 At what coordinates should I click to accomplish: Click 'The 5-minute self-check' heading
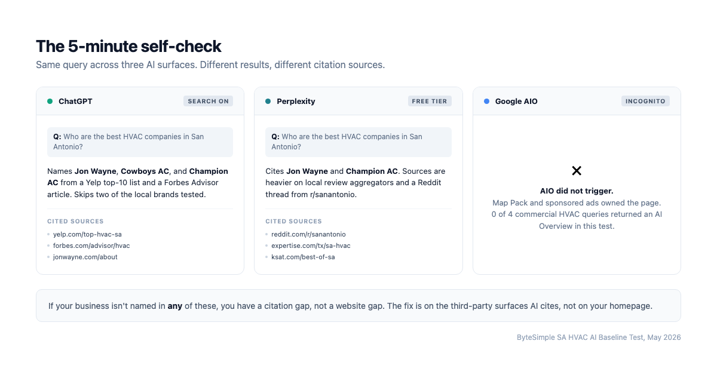[128, 46]
